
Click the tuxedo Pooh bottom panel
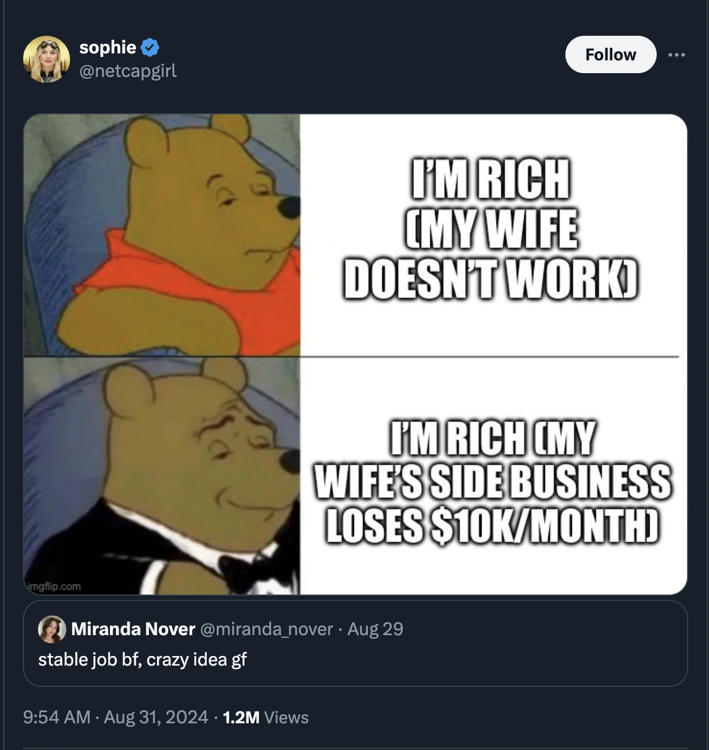coord(162,476)
